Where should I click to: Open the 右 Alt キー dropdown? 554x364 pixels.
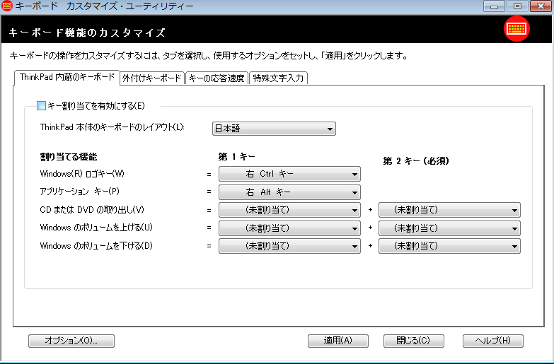pyautogui.click(x=289, y=192)
